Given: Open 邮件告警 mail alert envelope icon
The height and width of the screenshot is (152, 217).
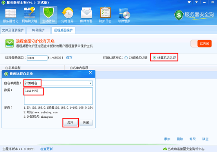Looking at the screenshot, I should [86, 15].
